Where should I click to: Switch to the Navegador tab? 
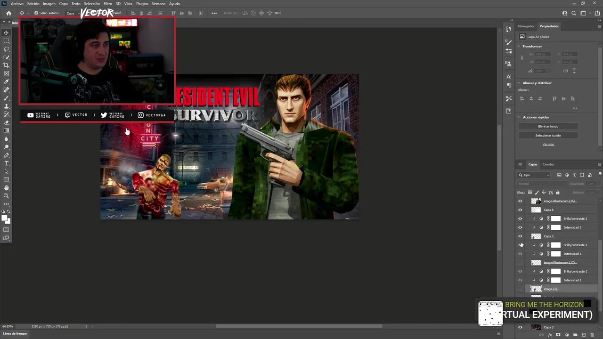point(526,26)
